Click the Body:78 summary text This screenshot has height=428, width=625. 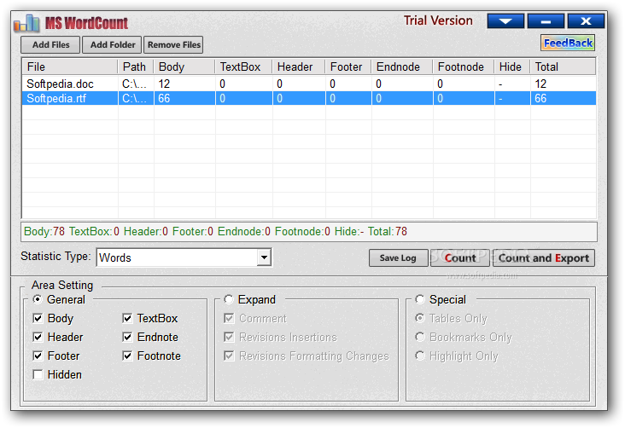44,231
